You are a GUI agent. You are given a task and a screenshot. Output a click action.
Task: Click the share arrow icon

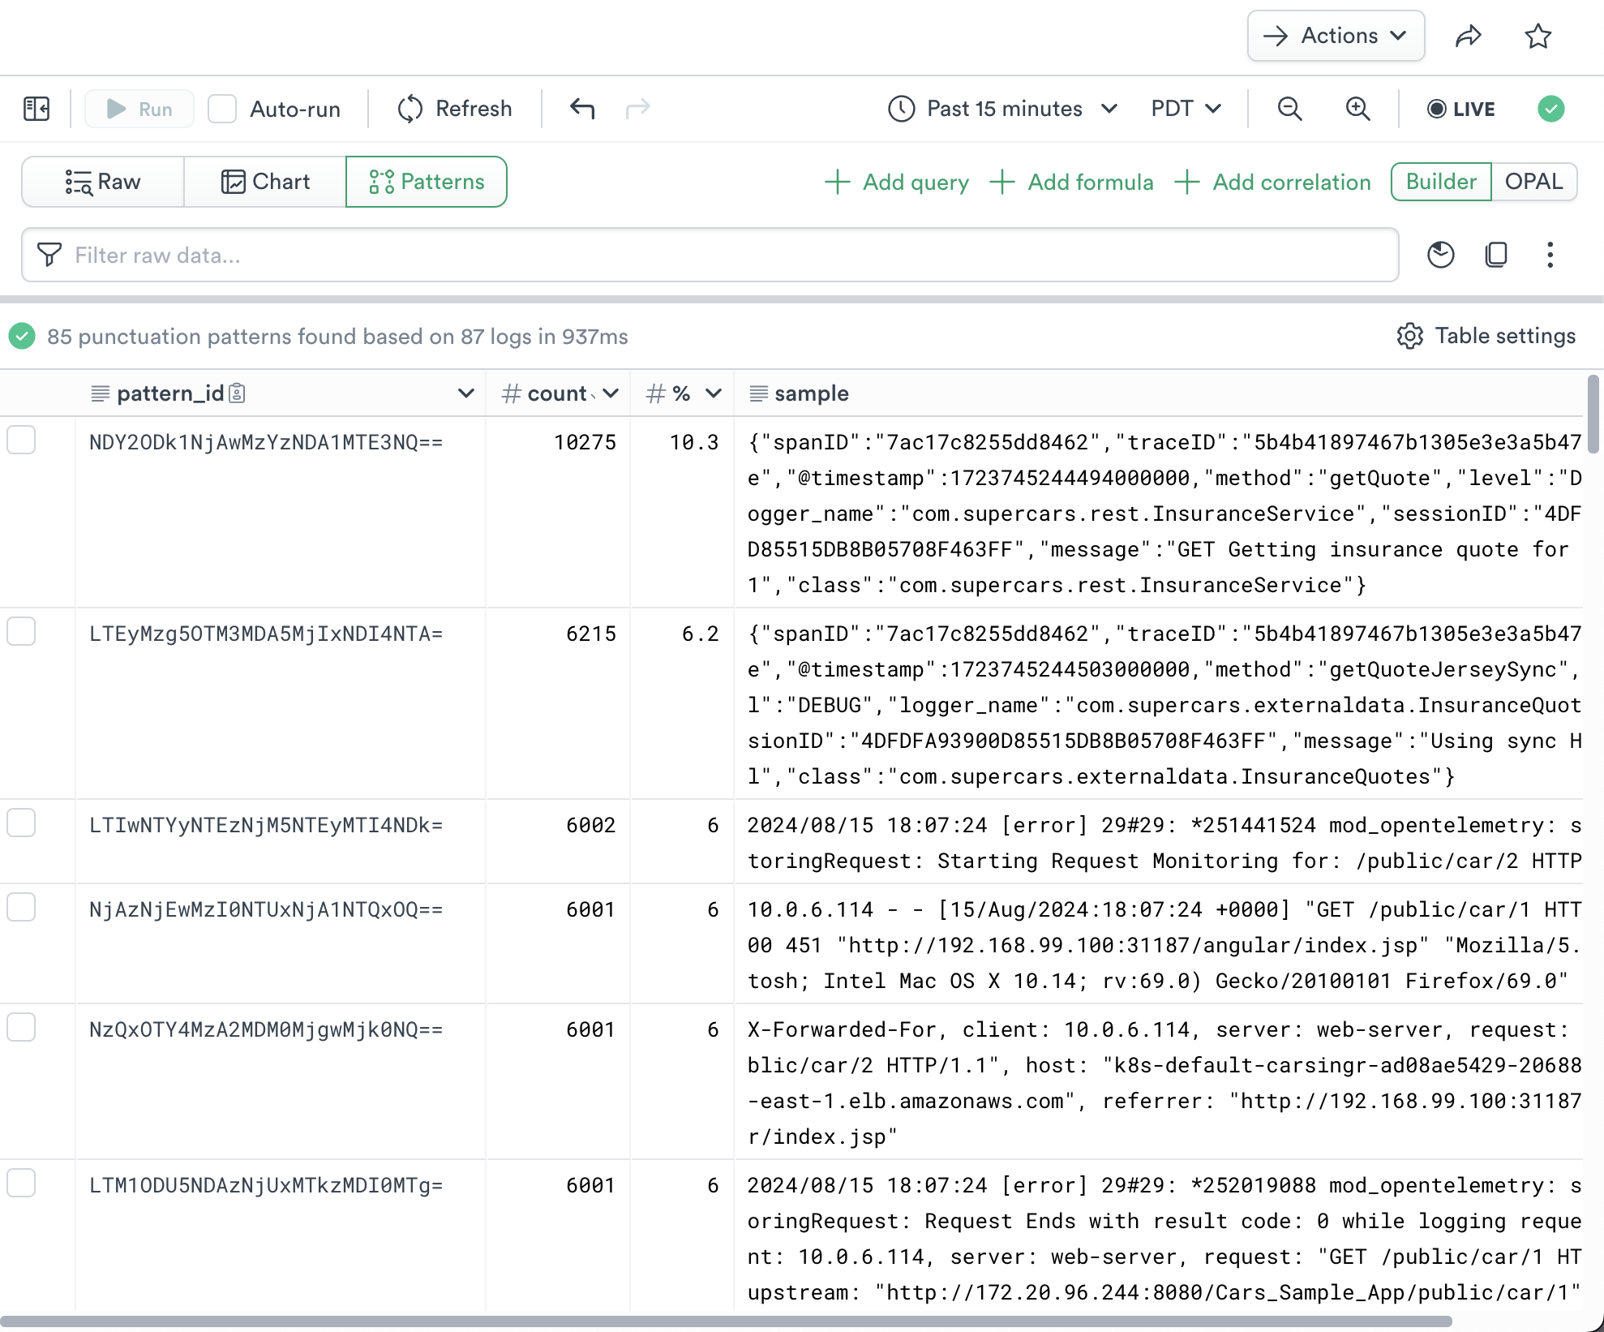point(1469,37)
